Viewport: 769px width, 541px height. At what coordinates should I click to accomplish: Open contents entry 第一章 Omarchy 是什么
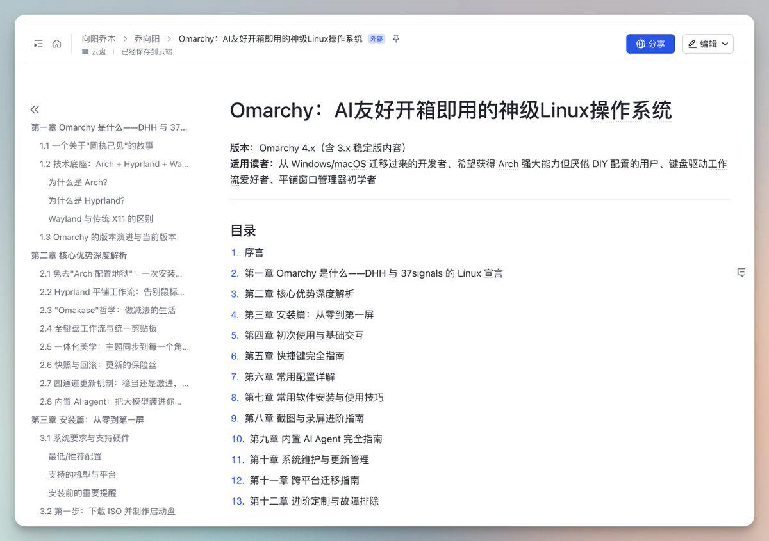coord(374,273)
